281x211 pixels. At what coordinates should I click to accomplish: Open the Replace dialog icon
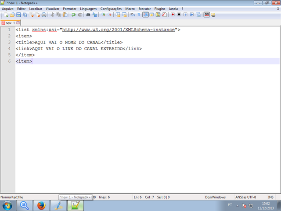click(94, 15)
